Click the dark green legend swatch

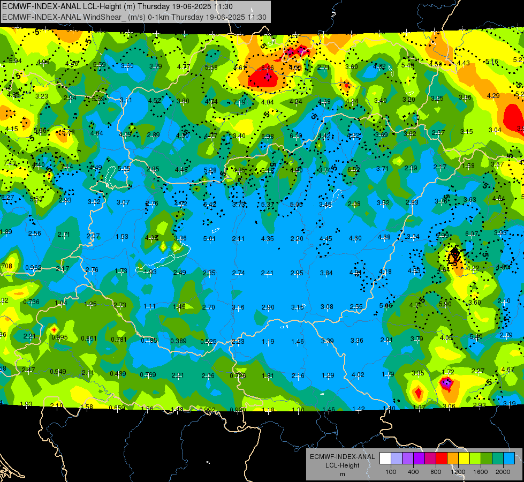point(487,458)
